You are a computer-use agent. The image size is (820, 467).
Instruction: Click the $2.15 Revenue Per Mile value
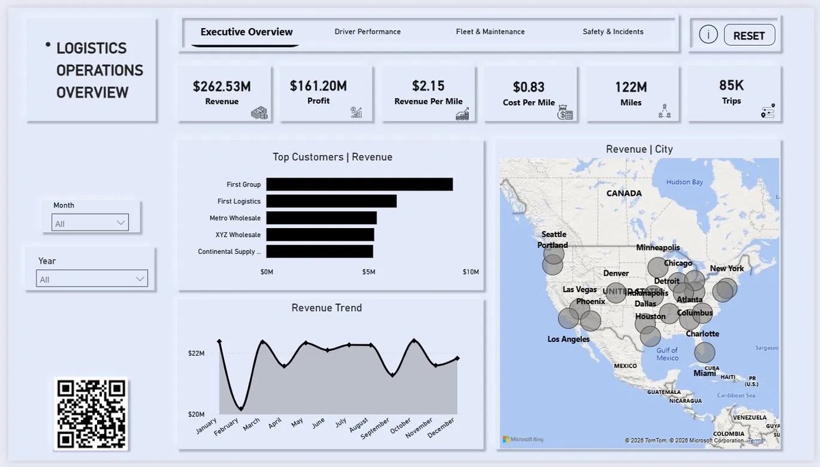[x=428, y=86]
